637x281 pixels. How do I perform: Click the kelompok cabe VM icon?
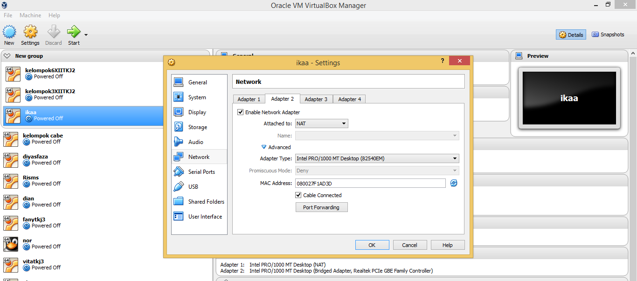point(11,139)
